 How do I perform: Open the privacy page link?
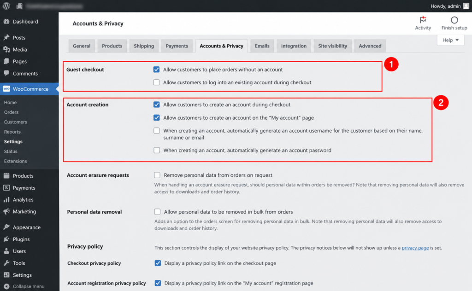[x=415, y=248]
